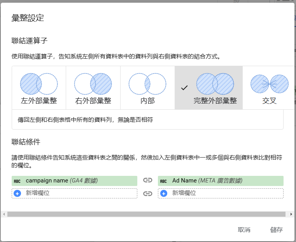Click the ABC type icon beside Ad Name
Image resolution: width=296 pixels, height=242 pixels.
click(164, 181)
